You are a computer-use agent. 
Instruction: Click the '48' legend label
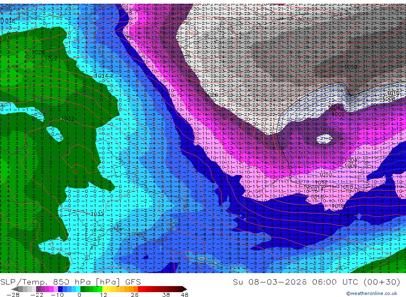coord(185,295)
